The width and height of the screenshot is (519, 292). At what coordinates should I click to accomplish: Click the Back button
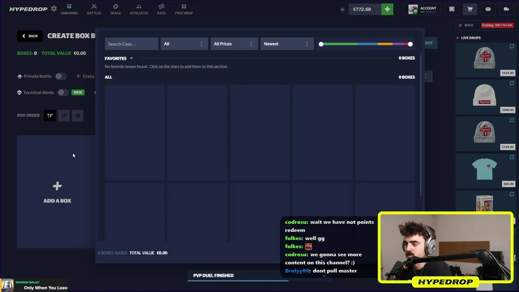coord(30,36)
